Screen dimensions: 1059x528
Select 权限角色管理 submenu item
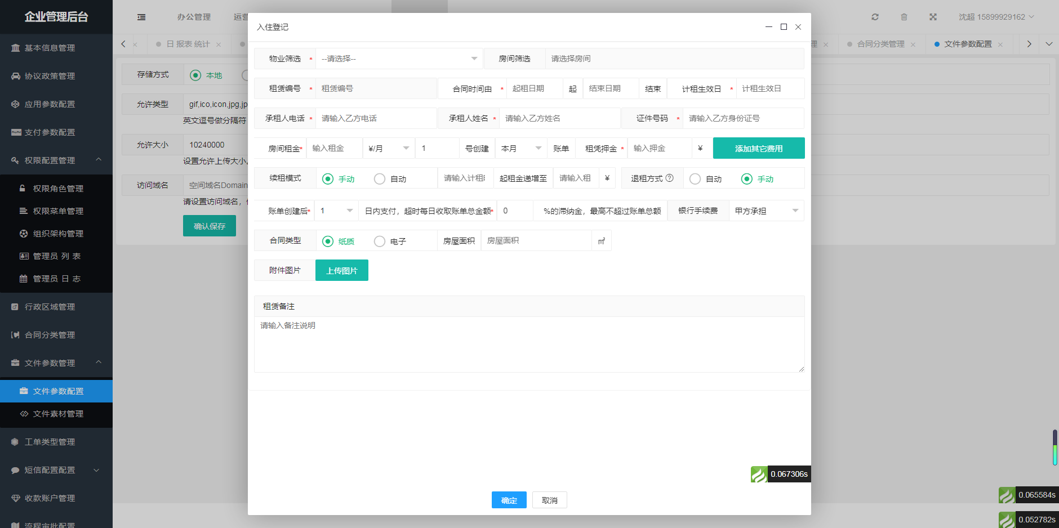point(56,189)
